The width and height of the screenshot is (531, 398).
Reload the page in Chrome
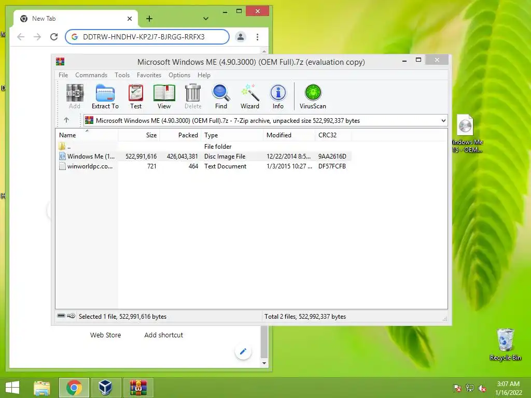(x=54, y=37)
